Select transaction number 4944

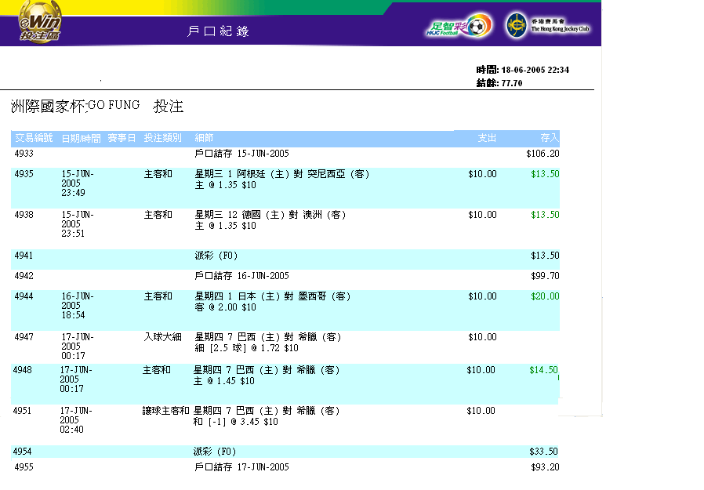pyautogui.click(x=24, y=296)
